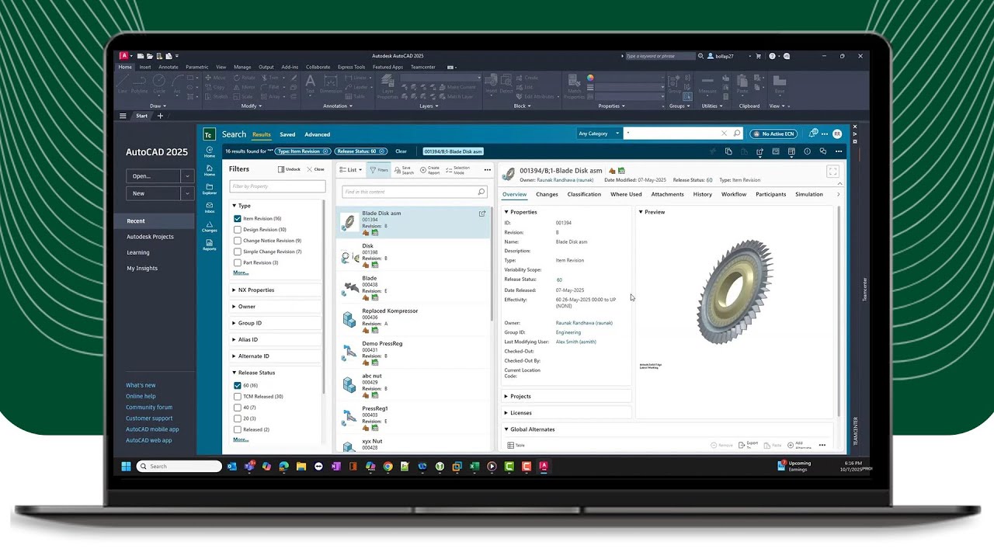
Task: Uncheck the 60 (16) release status filter
Action: (x=238, y=385)
